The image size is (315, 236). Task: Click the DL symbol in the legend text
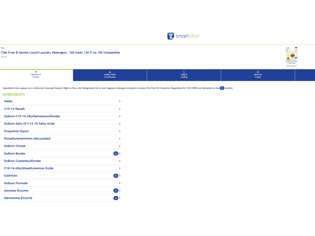[x=222, y=88]
